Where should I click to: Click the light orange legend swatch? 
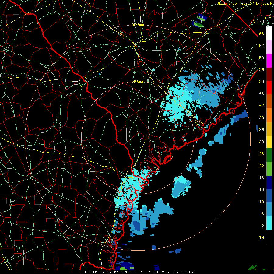pyautogui.click(x=269, y=115)
